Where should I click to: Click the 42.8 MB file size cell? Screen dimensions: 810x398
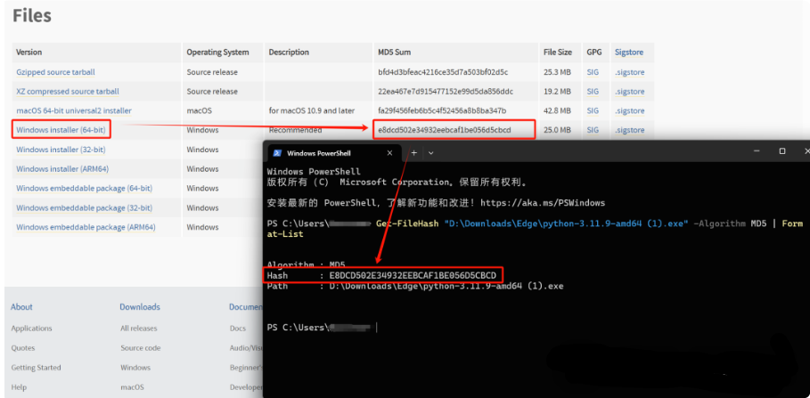[x=558, y=111]
